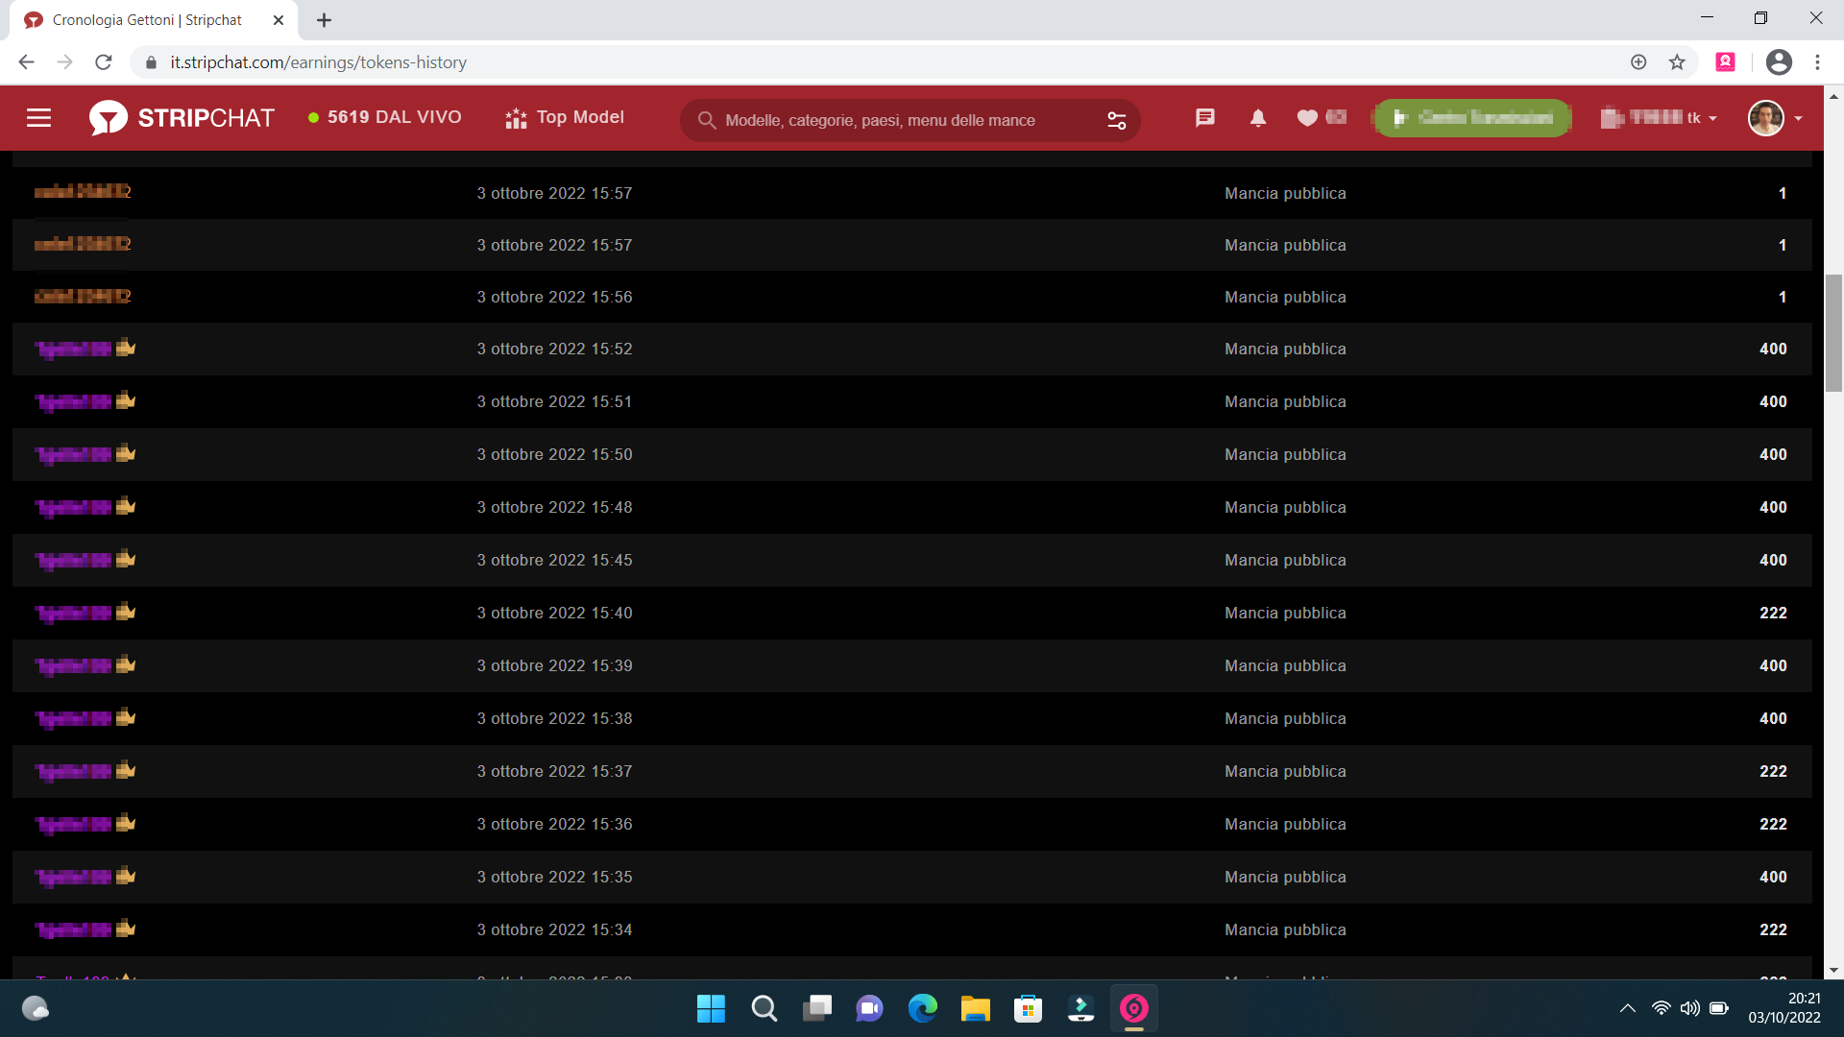
Task: Open a new browser tab
Action: 325,20
